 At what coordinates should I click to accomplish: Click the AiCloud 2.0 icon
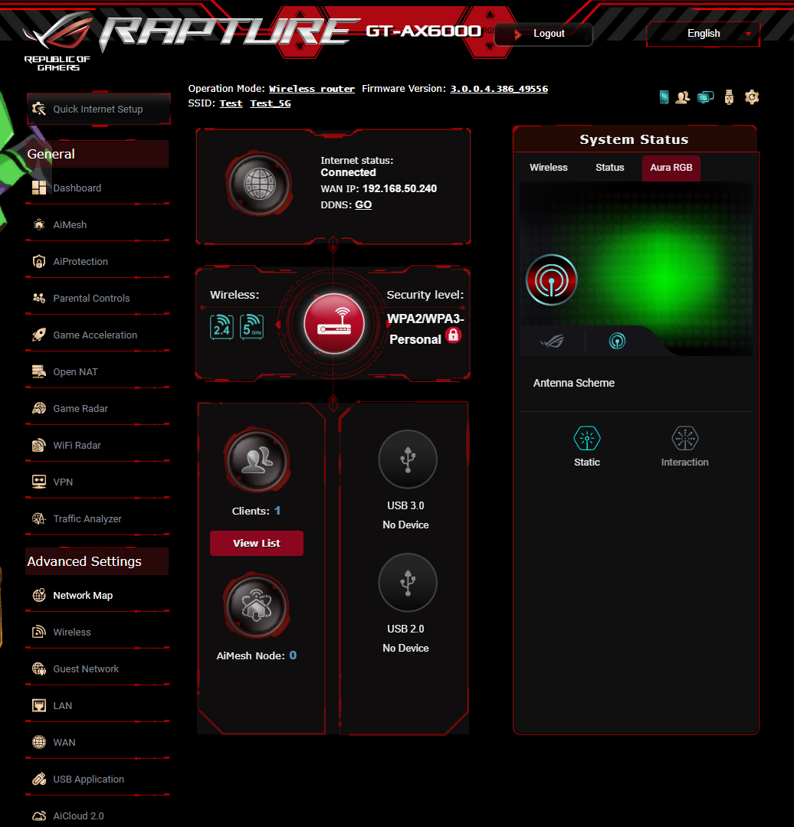click(39, 816)
